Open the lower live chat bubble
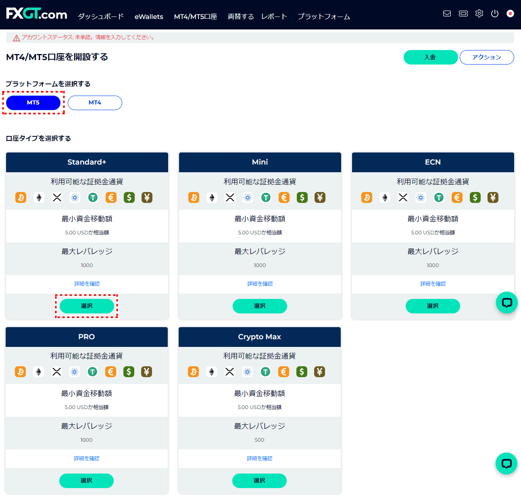521x503 pixels. pos(506,463)
